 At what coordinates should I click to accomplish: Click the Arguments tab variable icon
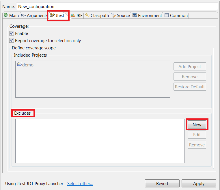tap(23, 15)
